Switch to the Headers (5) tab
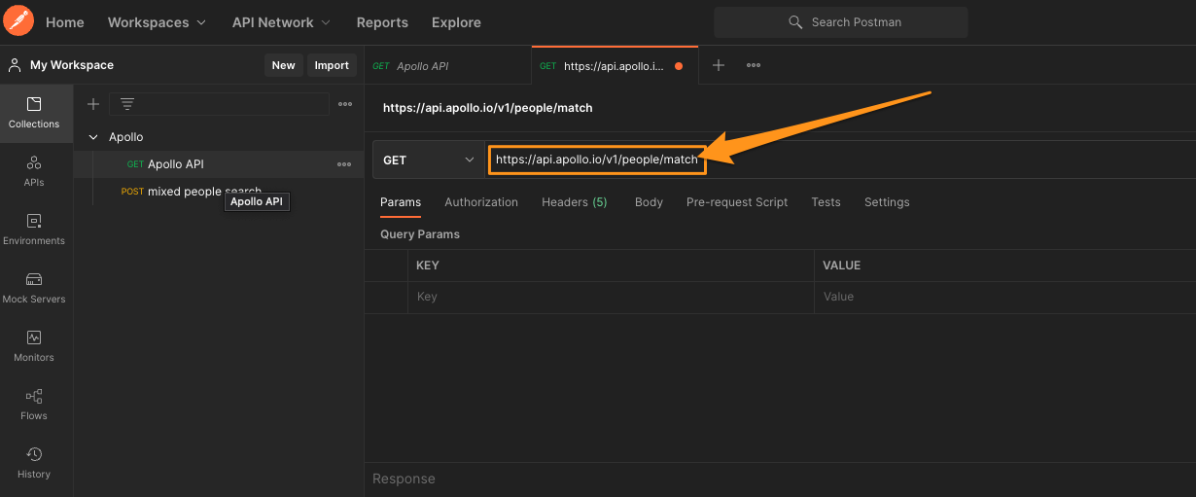 click(575, 202)
